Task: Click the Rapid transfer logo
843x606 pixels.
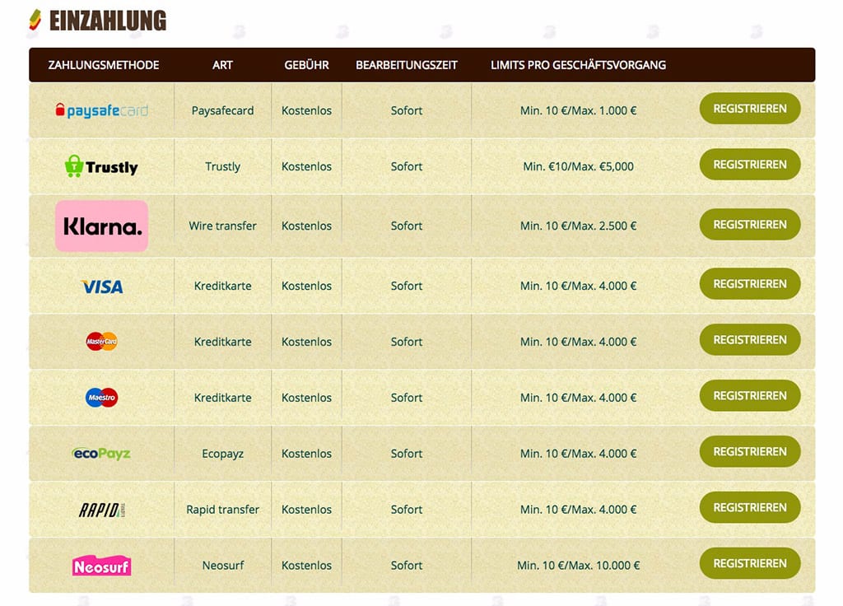Action: 102,510
